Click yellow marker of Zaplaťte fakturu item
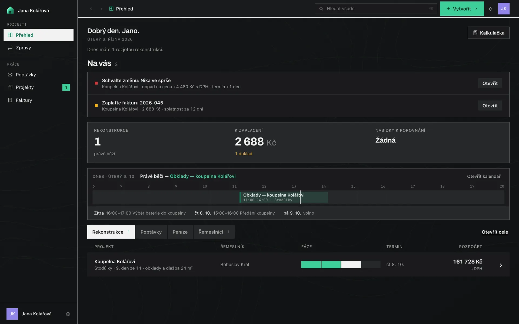 click(x=96, y=106)
